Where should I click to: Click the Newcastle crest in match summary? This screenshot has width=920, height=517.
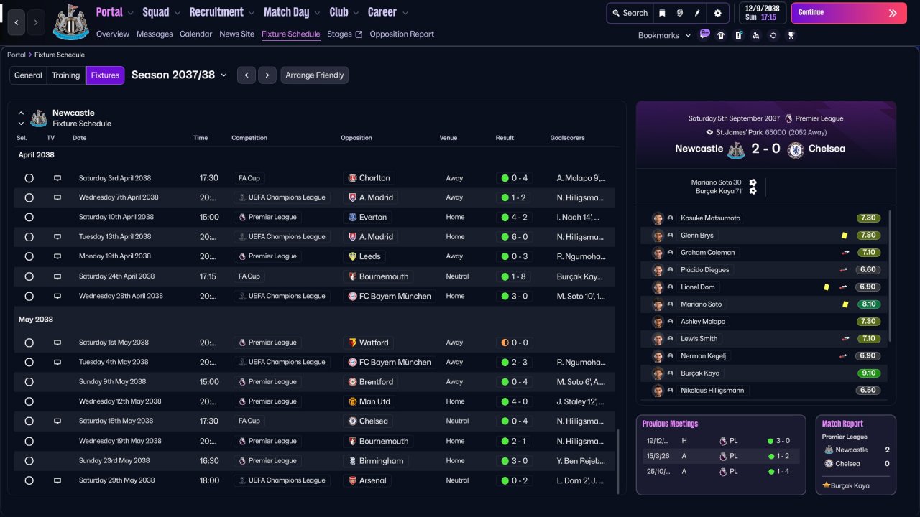[736, 149]
